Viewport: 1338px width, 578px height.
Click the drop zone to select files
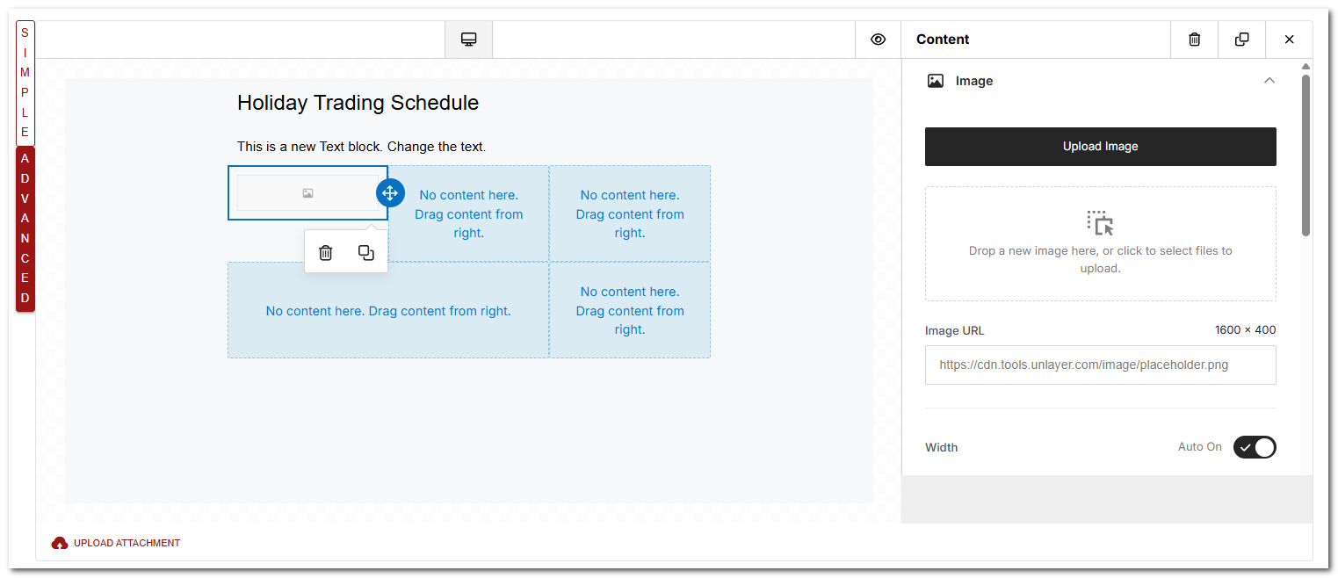(x=1100, y=243)
